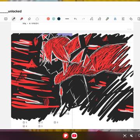Edit the note title ending in unlocked
140x140 pixels.
pos(11,11)
